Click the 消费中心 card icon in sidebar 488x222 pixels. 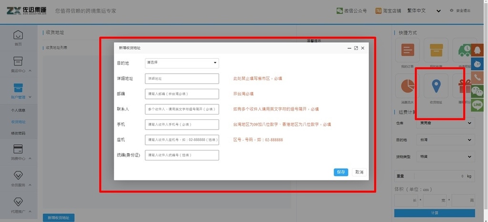[19, 149]
